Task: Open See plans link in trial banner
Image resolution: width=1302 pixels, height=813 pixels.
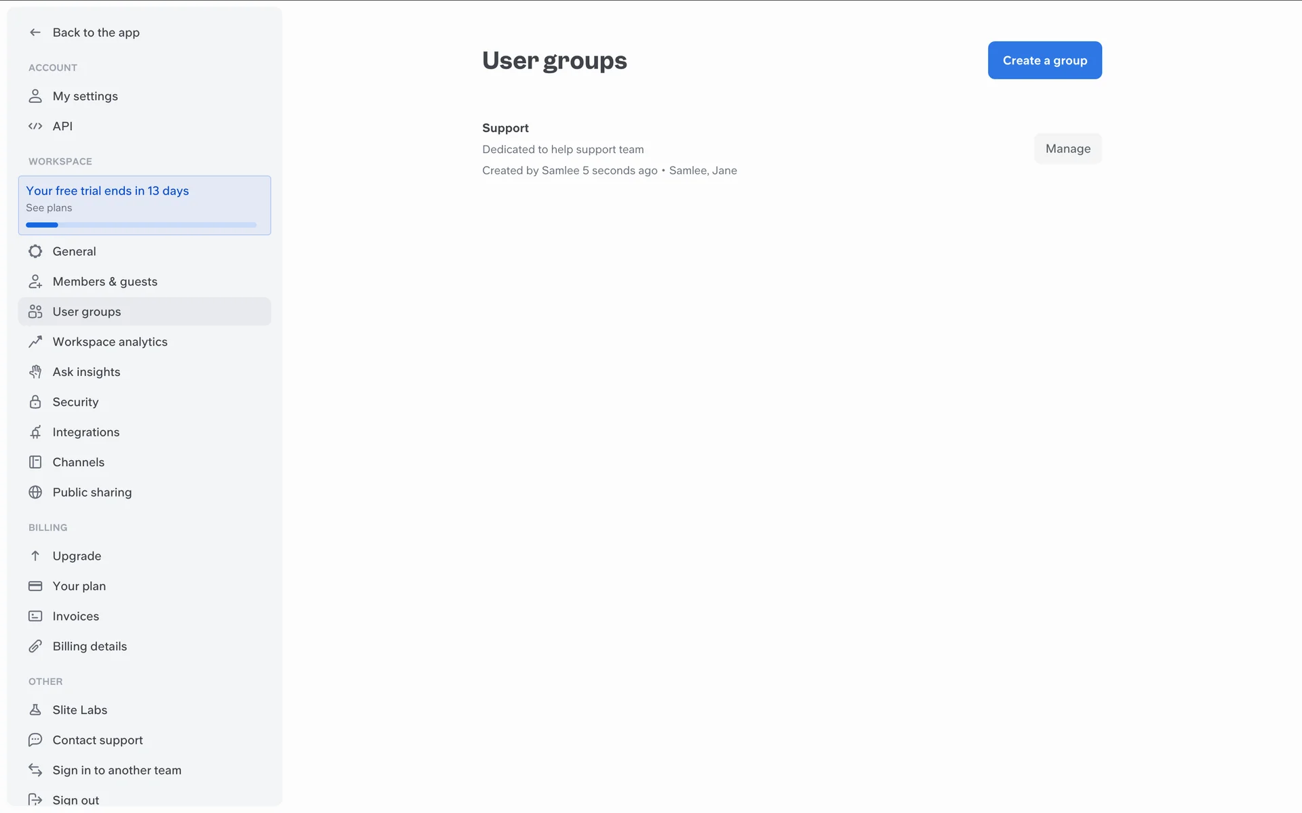Action: pyautogui.click(x=49, y=208)
